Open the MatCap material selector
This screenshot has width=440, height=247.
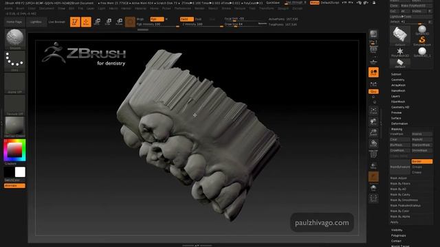tap(15, 127)
